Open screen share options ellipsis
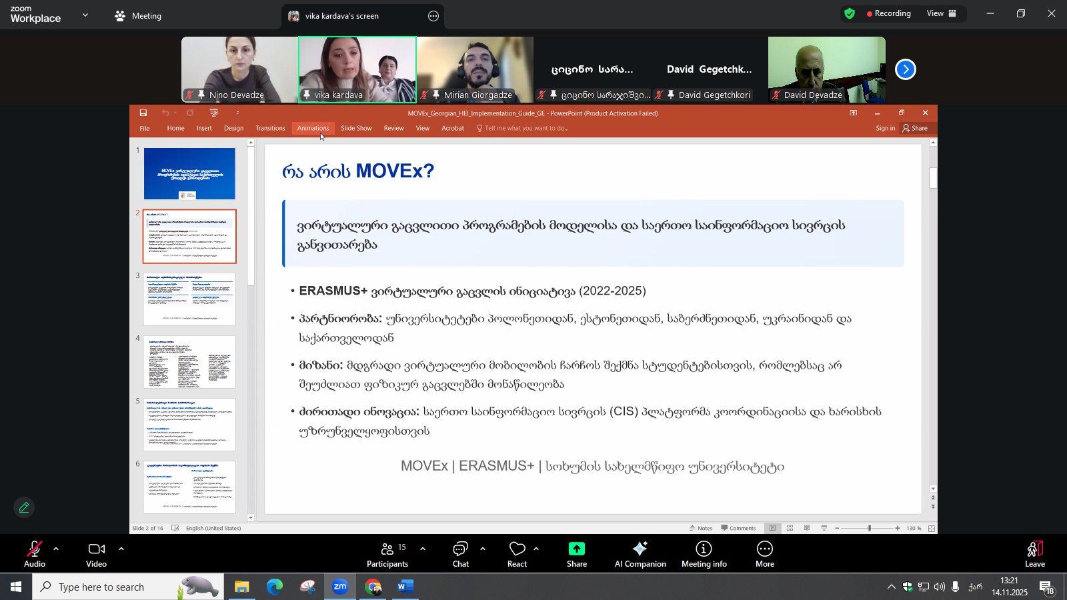The image size is (1067, 600). 433,16
